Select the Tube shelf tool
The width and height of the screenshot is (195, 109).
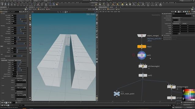9,5
